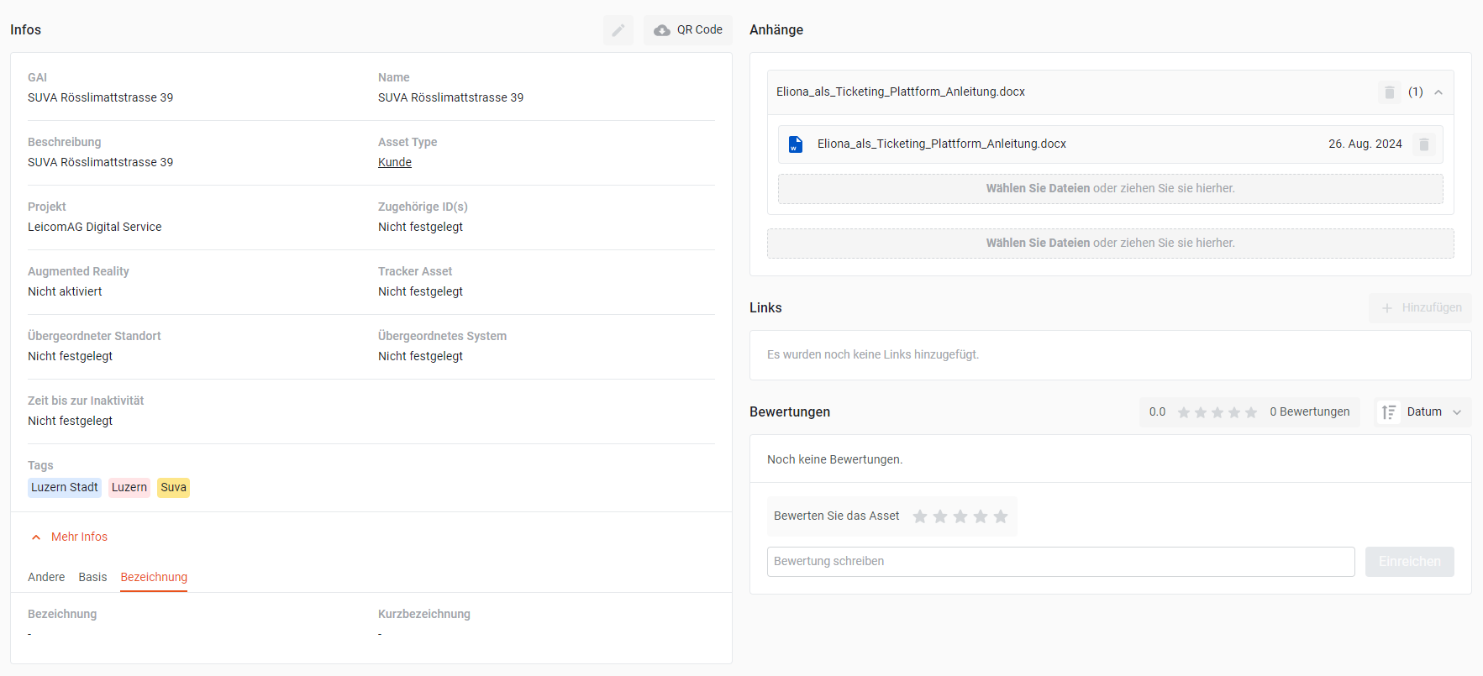
Task: Switch to the Basis tab
Action: 92,578
